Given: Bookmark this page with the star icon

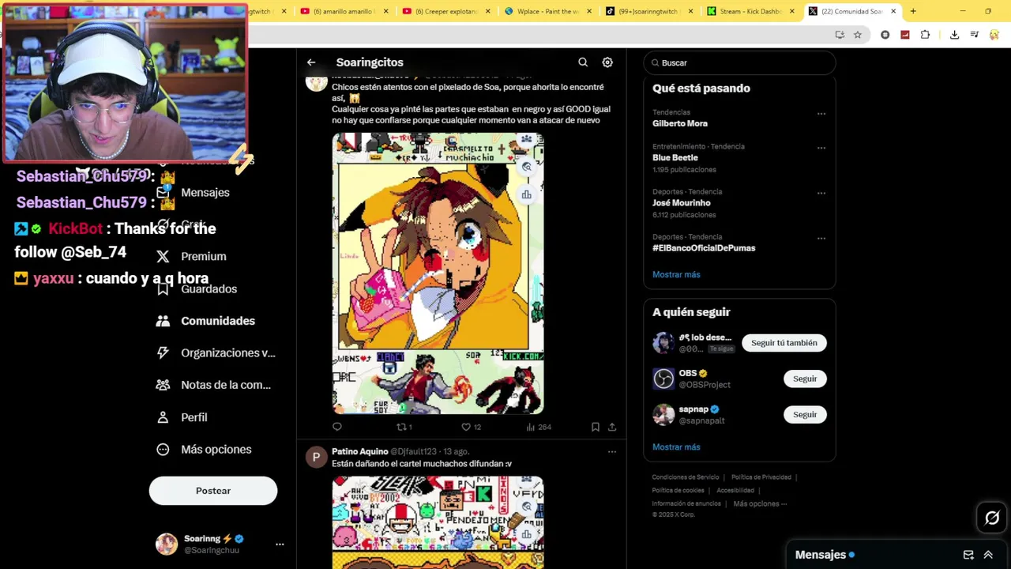Looking at the screenshot, I should tap(858, 35).
